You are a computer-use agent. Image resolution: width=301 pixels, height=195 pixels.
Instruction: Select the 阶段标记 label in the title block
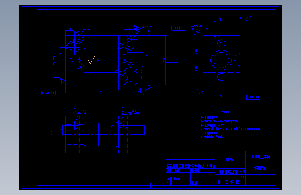[225, 172]
